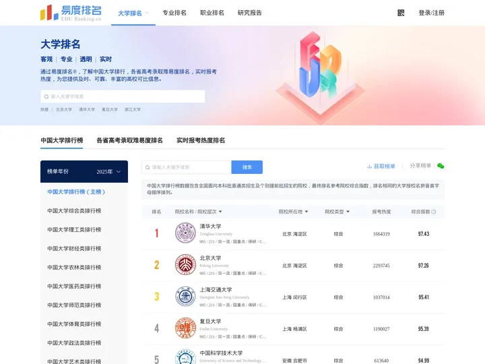Select 中国大学体育类排行榜
485x364 pixels.
(x=74, y=324)
